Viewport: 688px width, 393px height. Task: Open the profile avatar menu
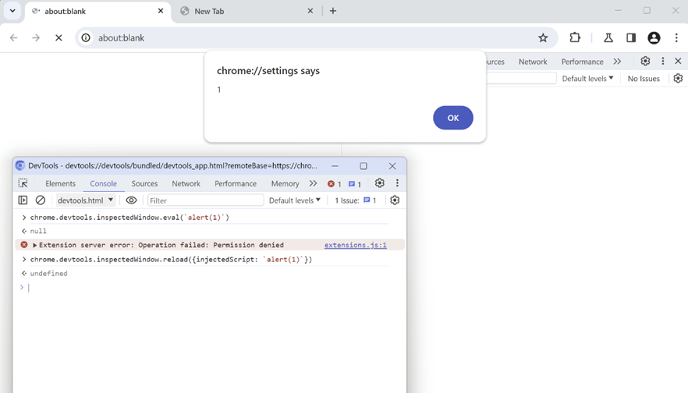point(654,37)
